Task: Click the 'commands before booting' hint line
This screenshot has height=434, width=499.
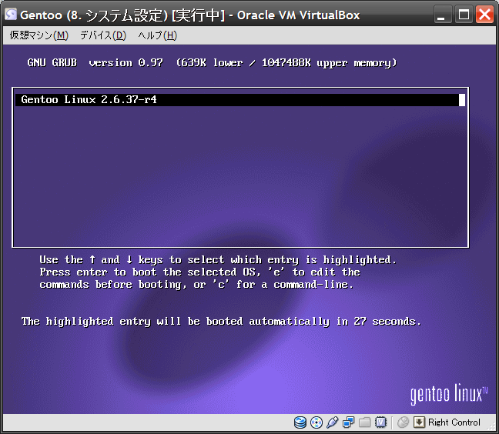Action: tap(196, 285)
